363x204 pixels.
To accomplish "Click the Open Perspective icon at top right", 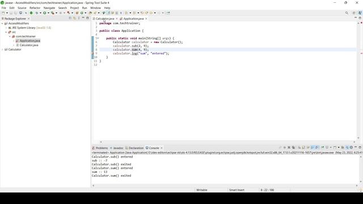I will (x=354, y=12).
